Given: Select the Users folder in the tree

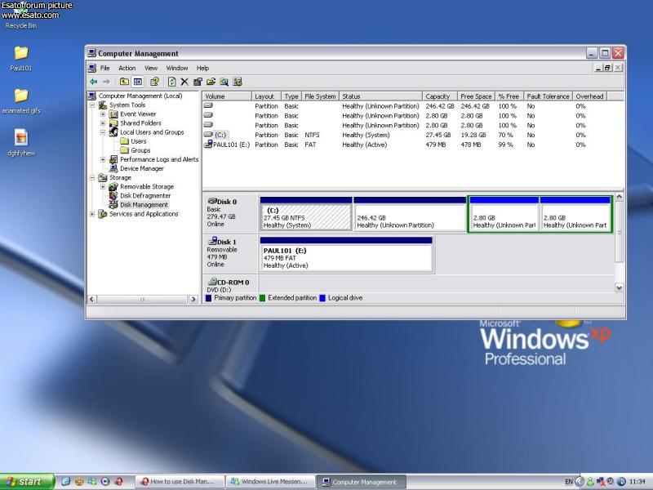Looking at the screenshot, I should [x=139, y=141].
